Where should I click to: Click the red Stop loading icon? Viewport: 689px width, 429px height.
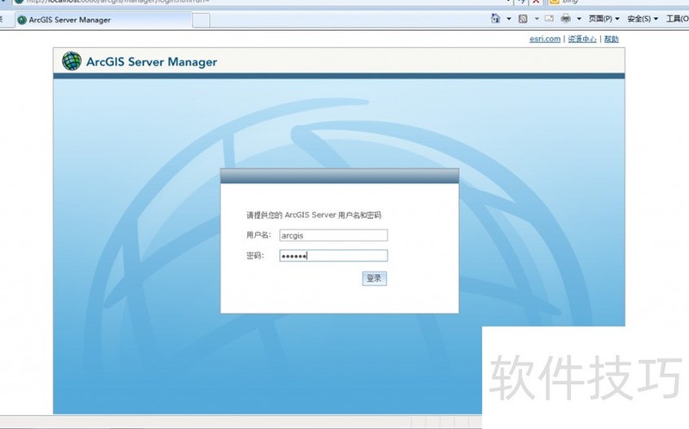click(536, 3)
